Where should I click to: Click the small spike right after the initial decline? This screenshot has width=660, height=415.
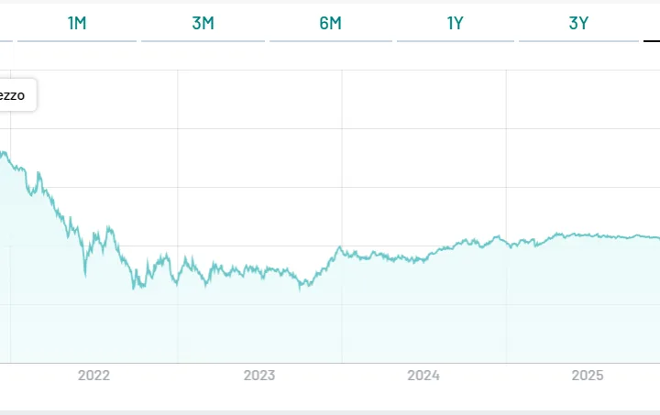[x=38, y=172]
